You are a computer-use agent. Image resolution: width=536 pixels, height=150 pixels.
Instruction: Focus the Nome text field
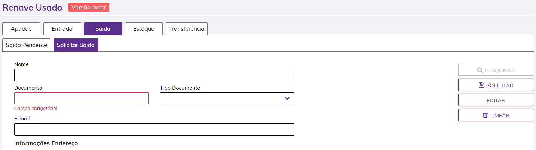tap(154, 75)
